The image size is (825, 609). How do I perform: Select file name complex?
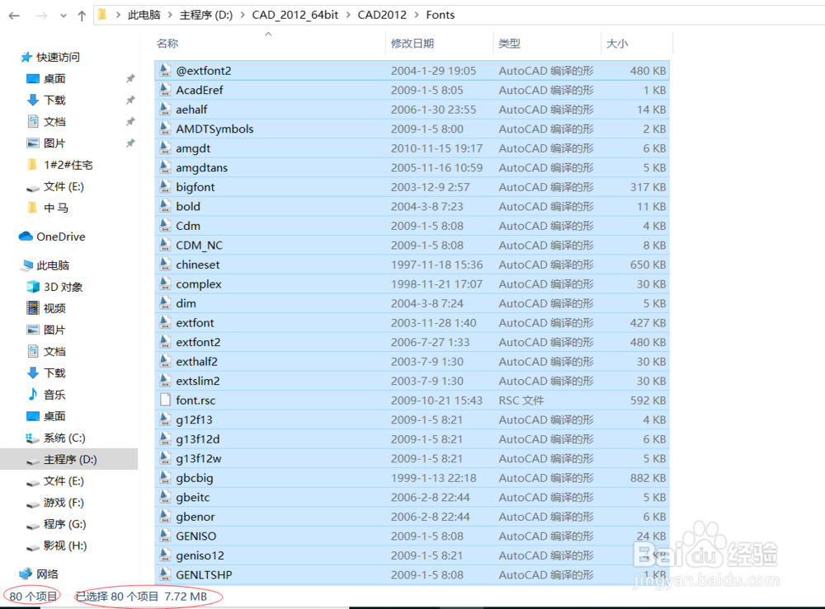(x=198, y=284)
